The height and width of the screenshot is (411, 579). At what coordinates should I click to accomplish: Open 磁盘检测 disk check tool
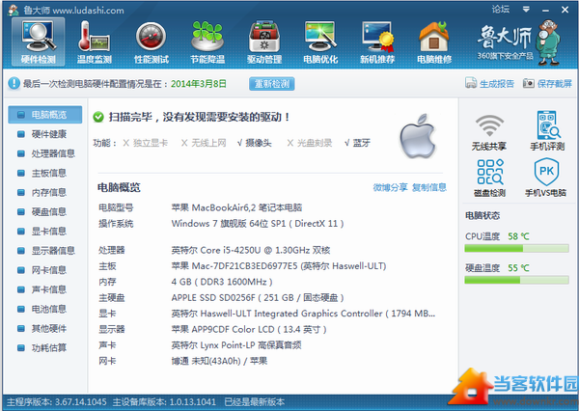(x=489, y=178)
